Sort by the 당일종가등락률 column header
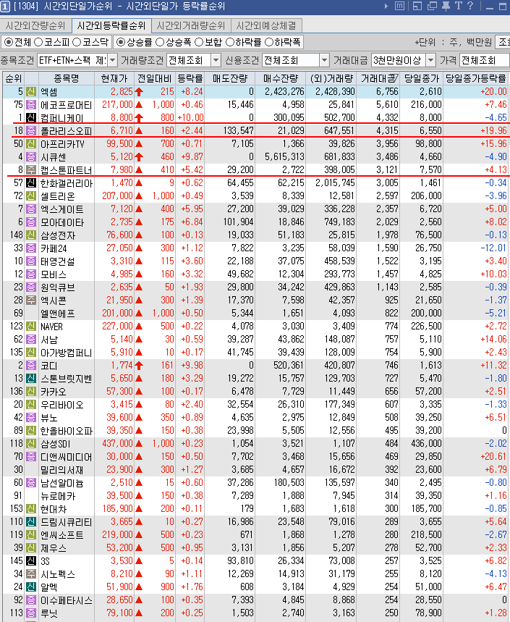 click(x=475, y=78)
